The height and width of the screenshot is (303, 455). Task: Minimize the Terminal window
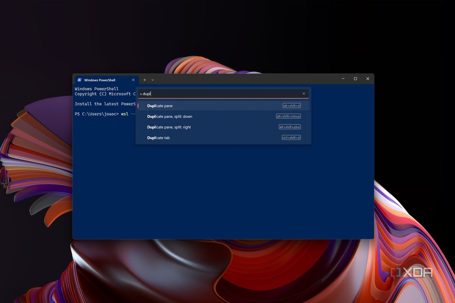343,79
